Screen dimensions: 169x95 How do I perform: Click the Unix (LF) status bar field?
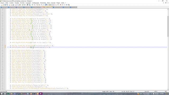147,92
